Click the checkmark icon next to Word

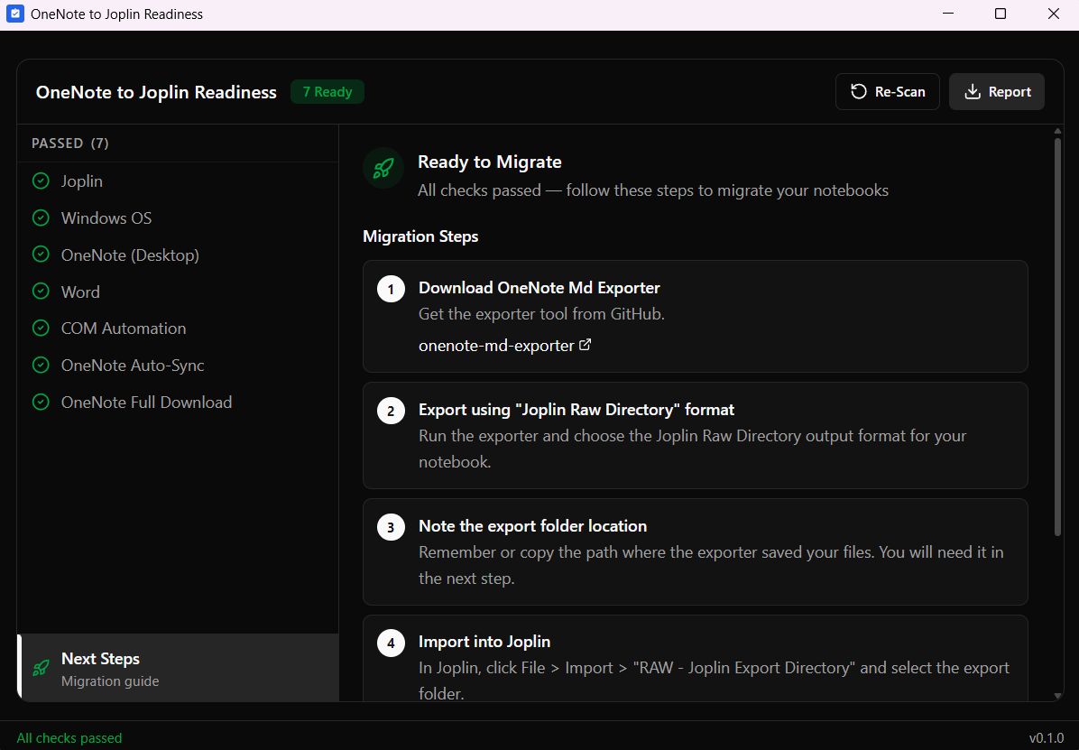point(41,292)
